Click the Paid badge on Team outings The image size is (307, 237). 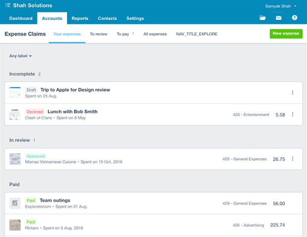click(x=31, y=200)
